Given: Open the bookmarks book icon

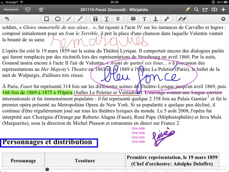Looking at the screenshot, I should point(215,9).
